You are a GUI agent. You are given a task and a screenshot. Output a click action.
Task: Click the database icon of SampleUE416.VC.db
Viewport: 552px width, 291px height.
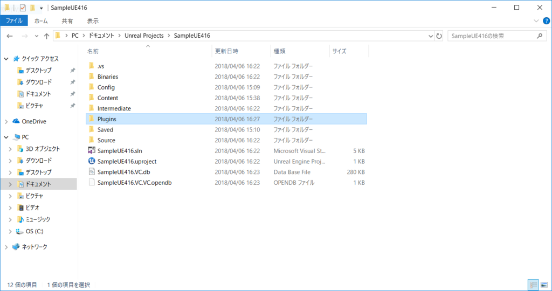92,172
